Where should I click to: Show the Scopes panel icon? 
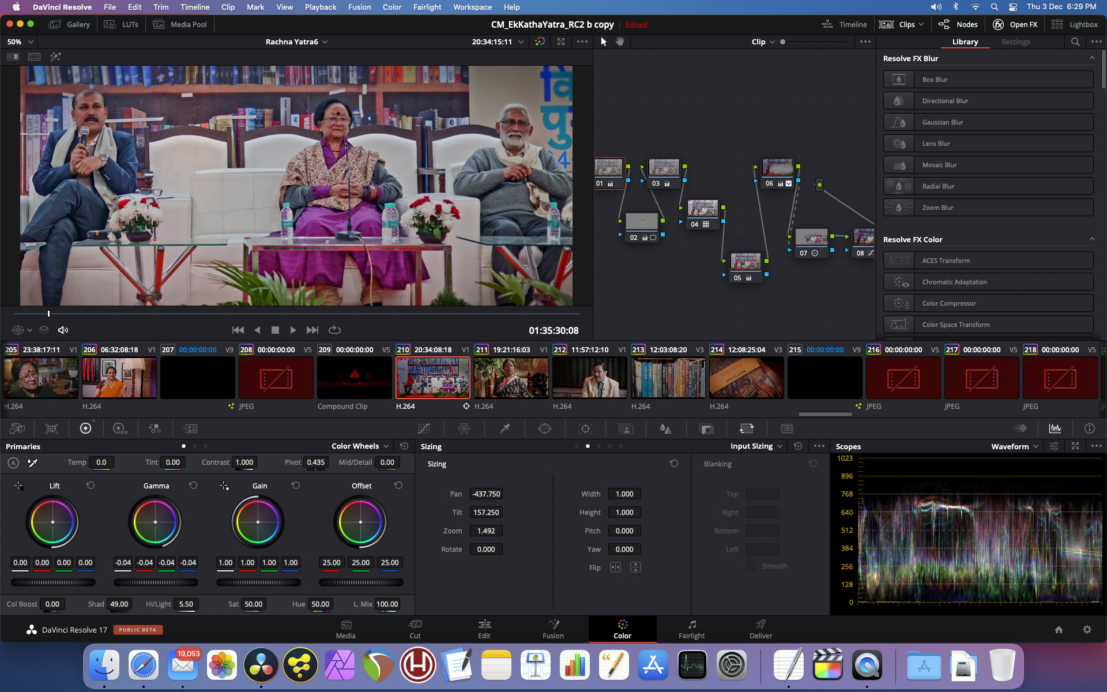(1055, 428)
